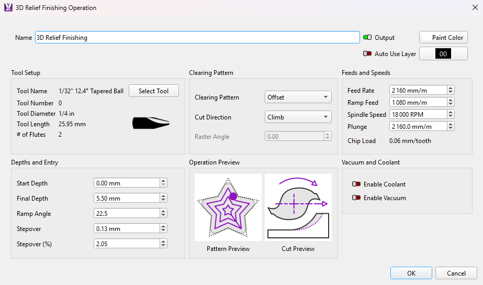Enable the Coolant toggle
The width and height of the screenshot is (483, 285).
(x=356, y=184)
